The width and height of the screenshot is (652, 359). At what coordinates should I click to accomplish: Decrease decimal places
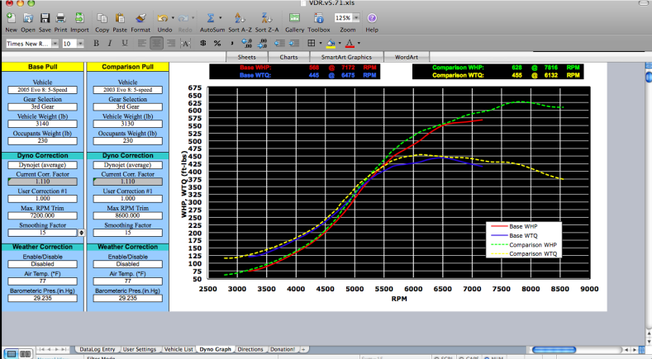coord(262,43)
